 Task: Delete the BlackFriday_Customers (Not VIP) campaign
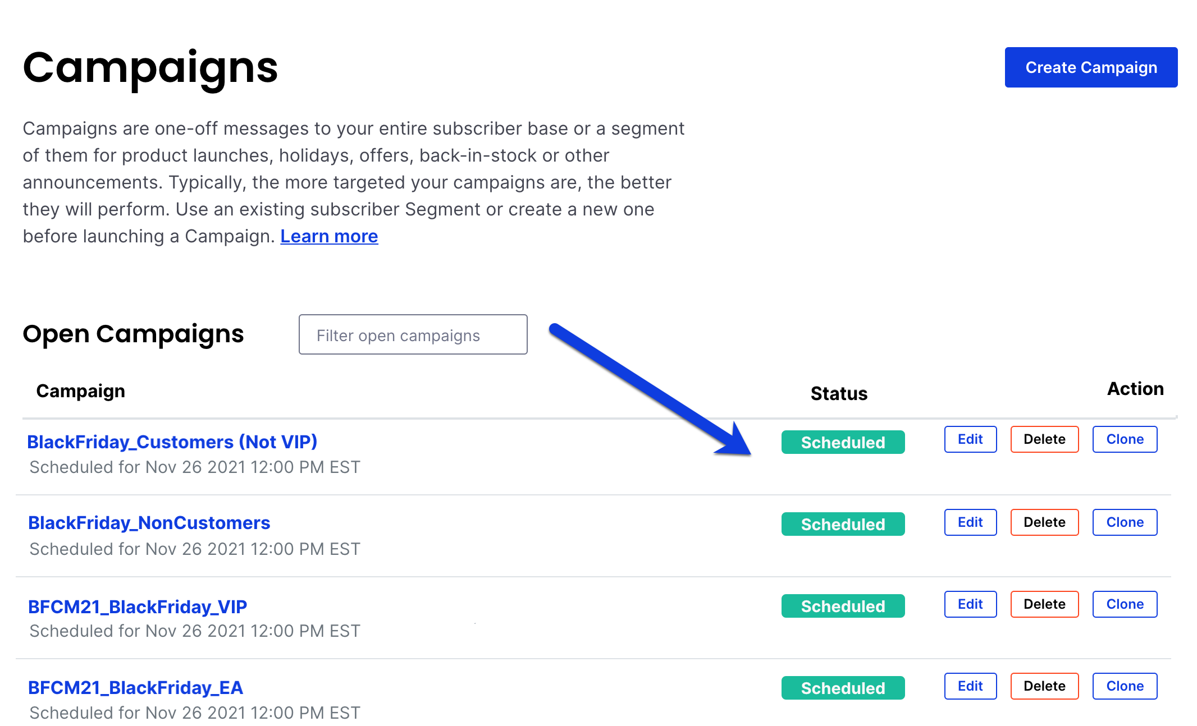[x=1044, y=439]
